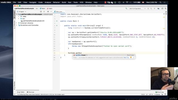178x100 pixels.
Task: Click the Next Tip link in completion popup
Action: [126, 57]
